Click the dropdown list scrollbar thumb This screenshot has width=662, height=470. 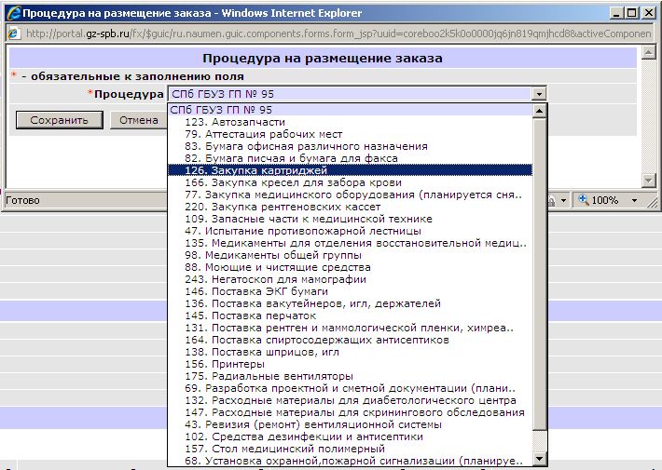pyautogui.click(x=539, y=274)
